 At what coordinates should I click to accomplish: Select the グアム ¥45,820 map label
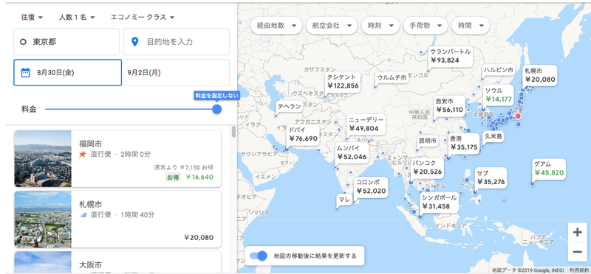point(548,169)
